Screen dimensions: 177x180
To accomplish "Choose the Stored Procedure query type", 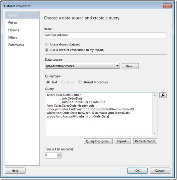I will pos(80,82).
